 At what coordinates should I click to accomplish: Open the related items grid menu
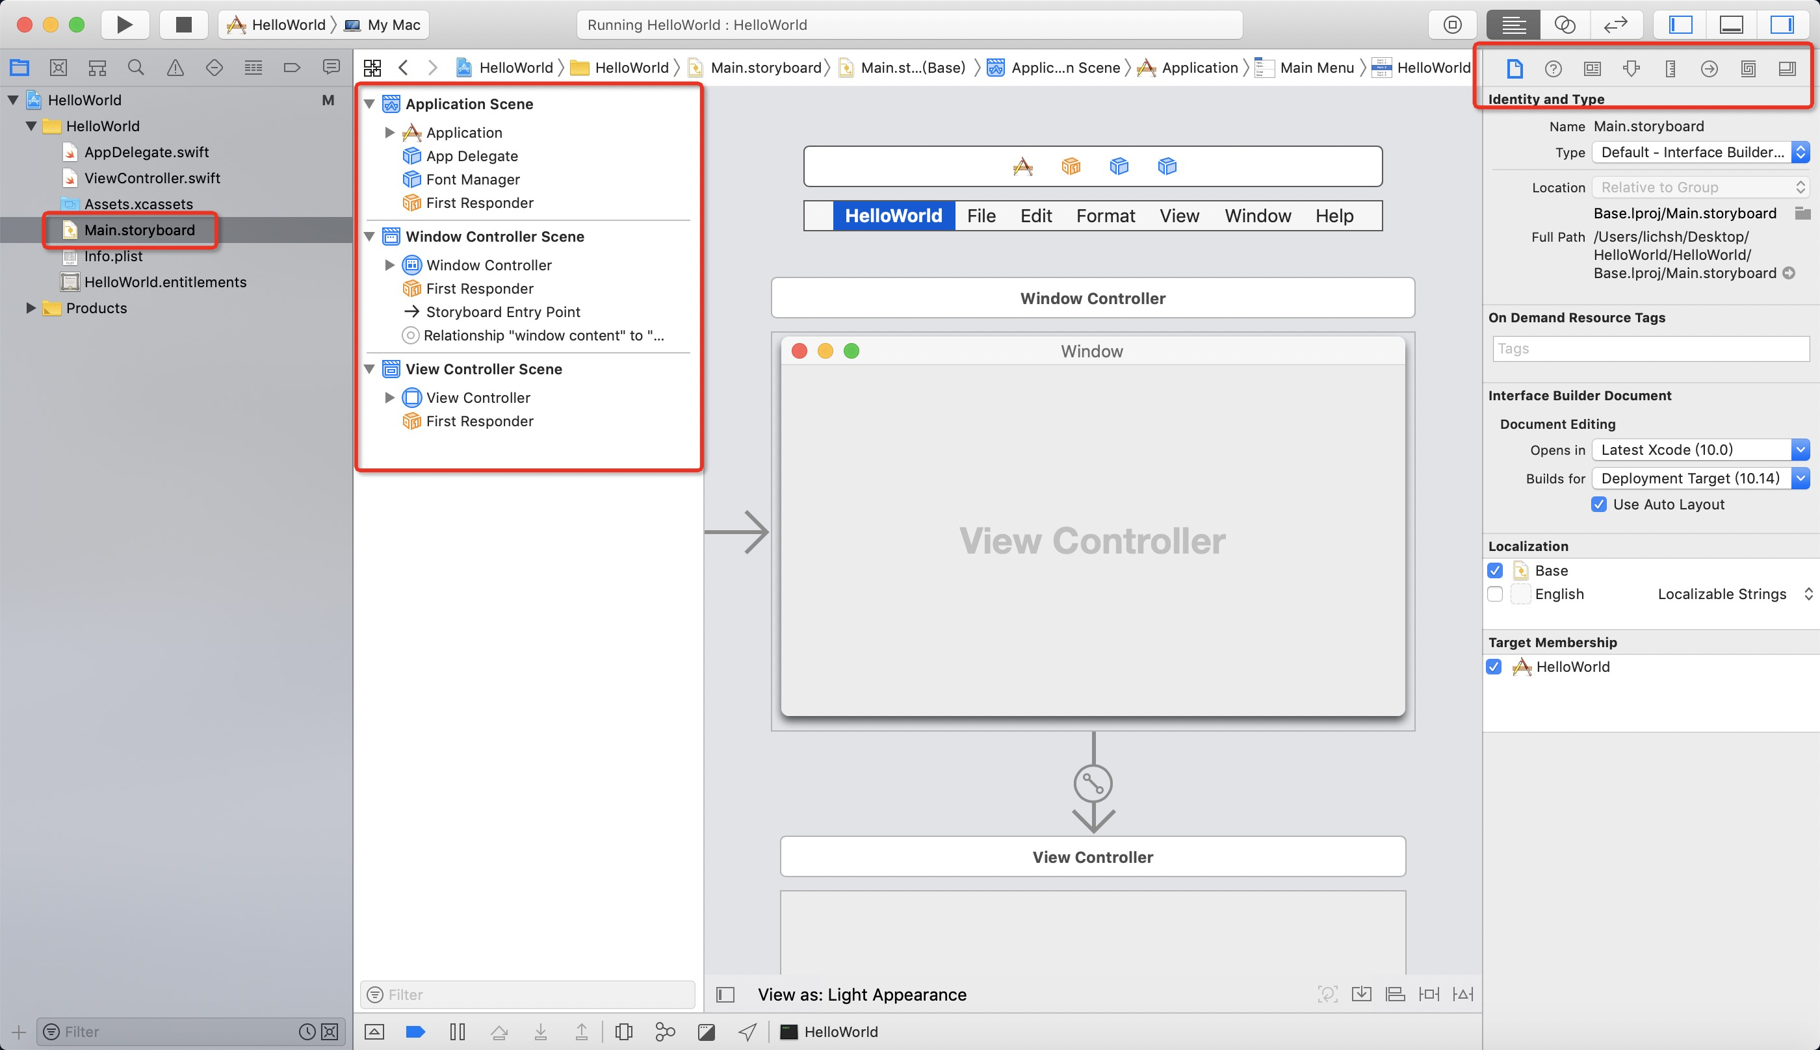click(x=372, y=68)
